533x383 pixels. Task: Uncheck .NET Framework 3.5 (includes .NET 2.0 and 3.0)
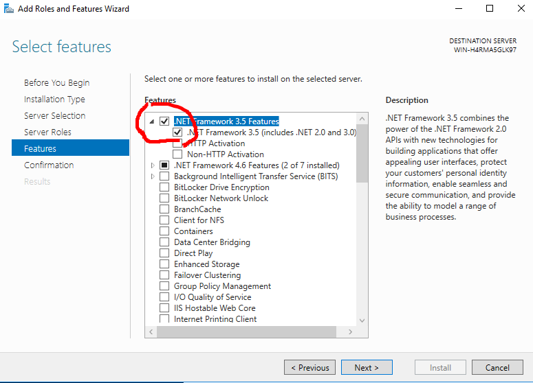tap(177, 132)
